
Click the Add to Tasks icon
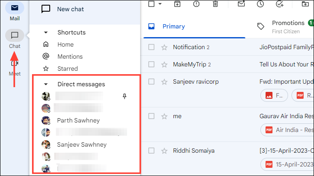(279, 4)
